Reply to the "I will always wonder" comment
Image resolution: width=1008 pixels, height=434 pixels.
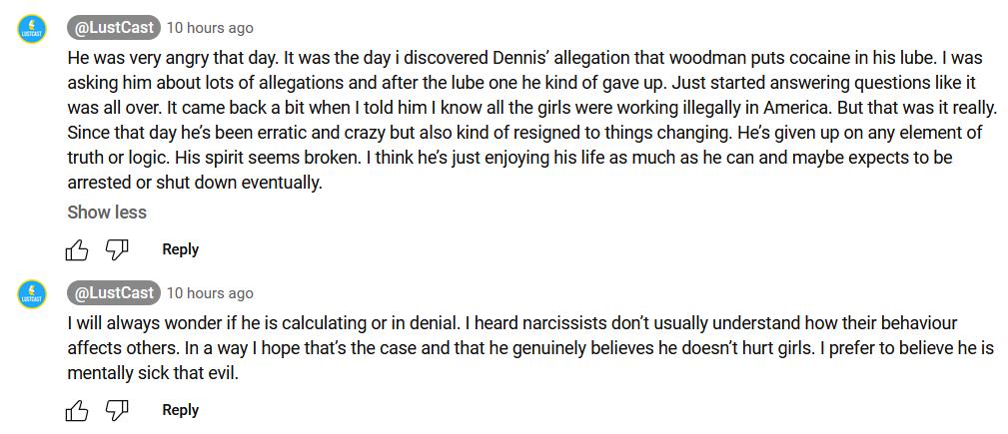[180, 410]
